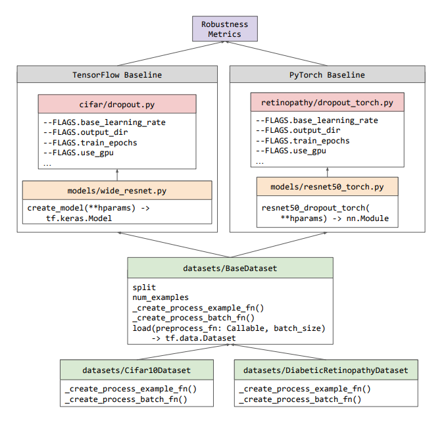Click the split attribute in BaseDataset
448x423 pixels.
pyautogui.click(x=144, y=287)
